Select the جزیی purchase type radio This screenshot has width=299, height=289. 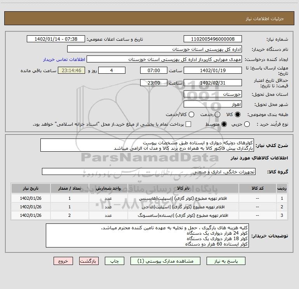pyautogui.click(x=247, y=124)
